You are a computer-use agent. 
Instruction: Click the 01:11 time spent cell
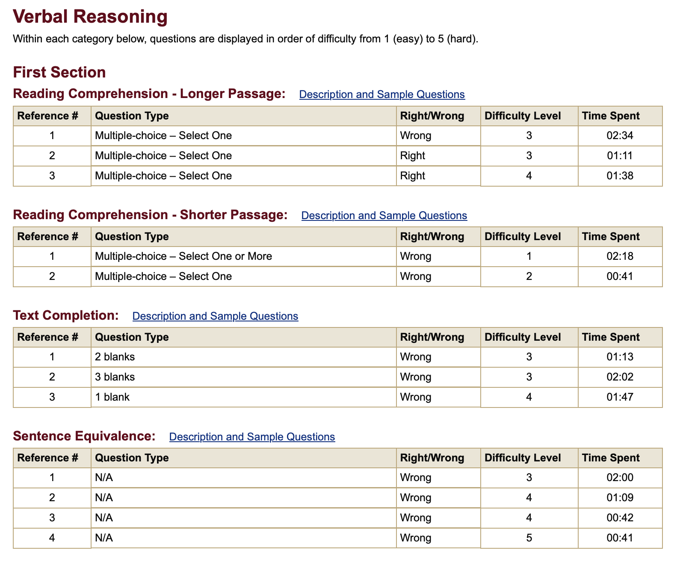point(620,156)
